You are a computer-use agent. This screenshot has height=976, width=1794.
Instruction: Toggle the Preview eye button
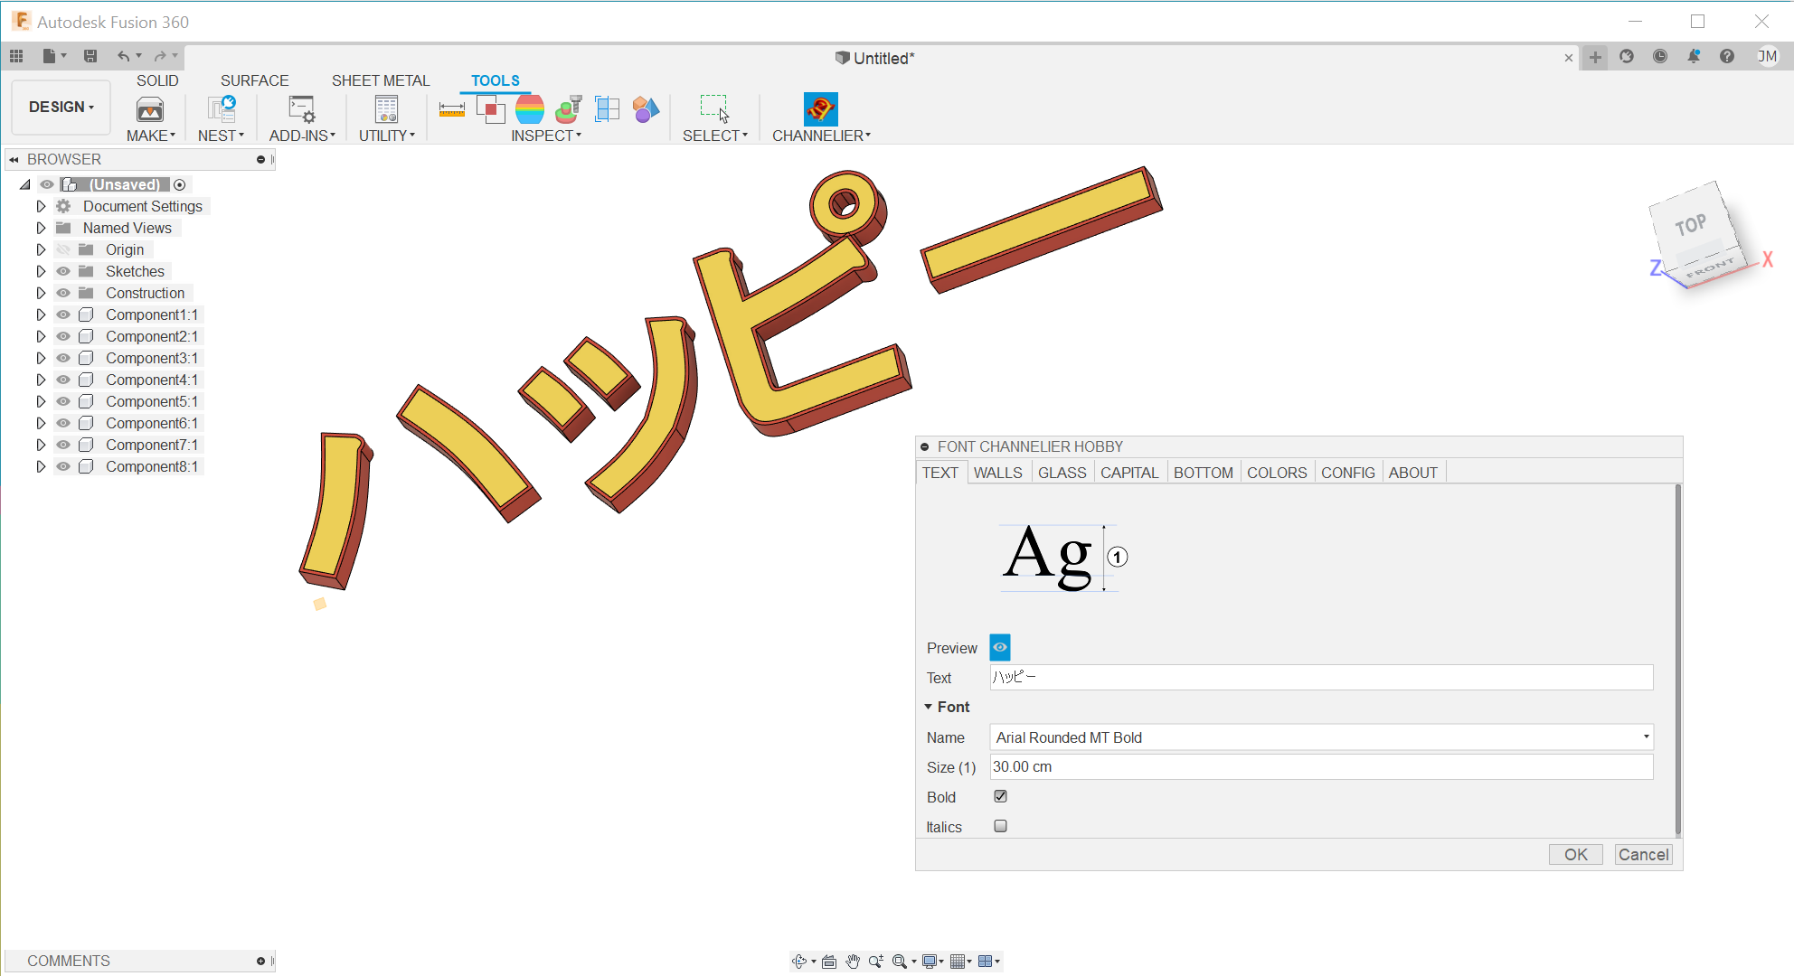click(x=1000, y=647)
